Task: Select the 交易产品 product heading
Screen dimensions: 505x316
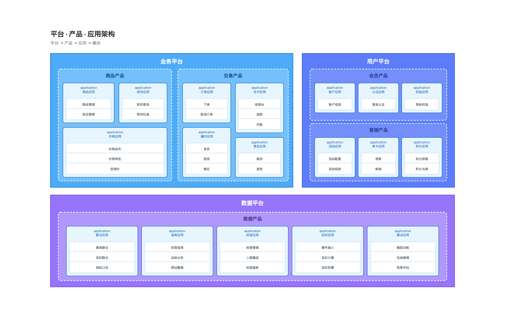Action: [233, 76]
